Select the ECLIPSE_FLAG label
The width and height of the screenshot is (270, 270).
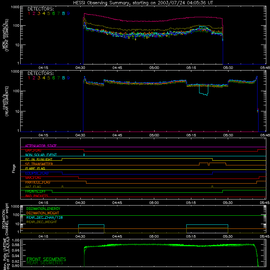tap(37, 173)
